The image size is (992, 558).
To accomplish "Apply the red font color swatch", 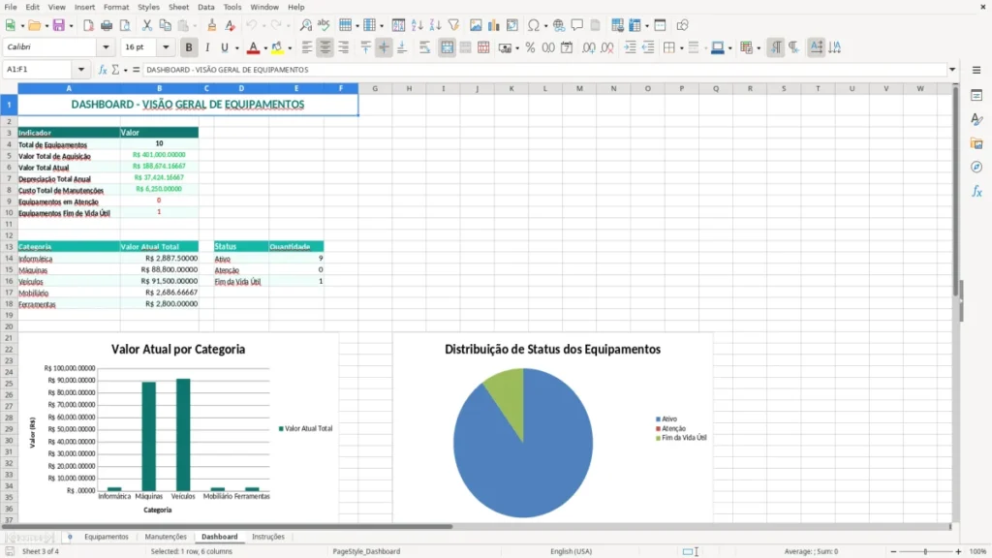I will (253, 47).
